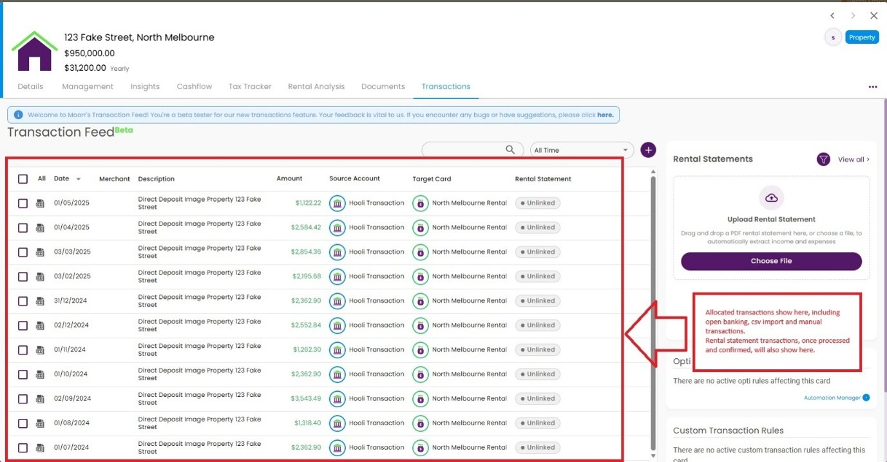Viewport: 887px width, 462px height.
Task: Click the transaction type icon for 03/03/2025
Action: [x=40, y=252]
